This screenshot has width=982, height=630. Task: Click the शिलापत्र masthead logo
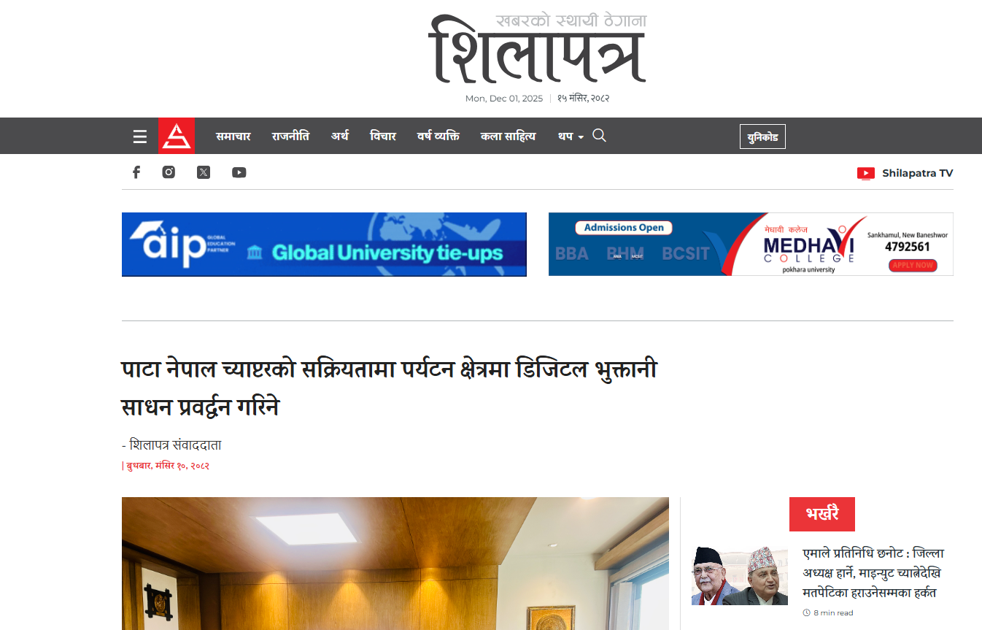click(x=537, y=48)
